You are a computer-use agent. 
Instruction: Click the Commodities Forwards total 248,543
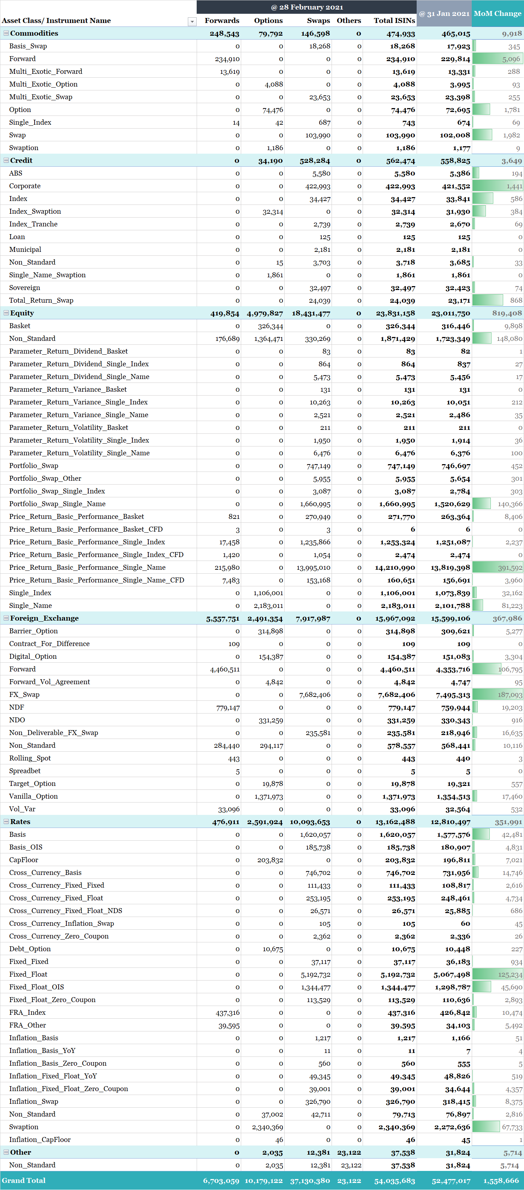click(x=224, y=34)
